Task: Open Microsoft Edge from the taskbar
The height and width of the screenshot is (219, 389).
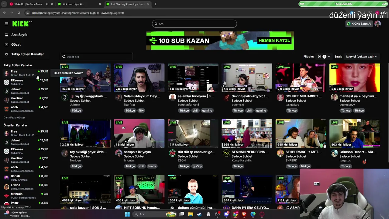Action: coord(253,214)
